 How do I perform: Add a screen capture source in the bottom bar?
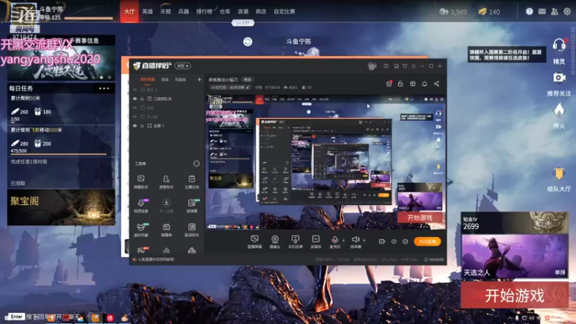(254, 242)
